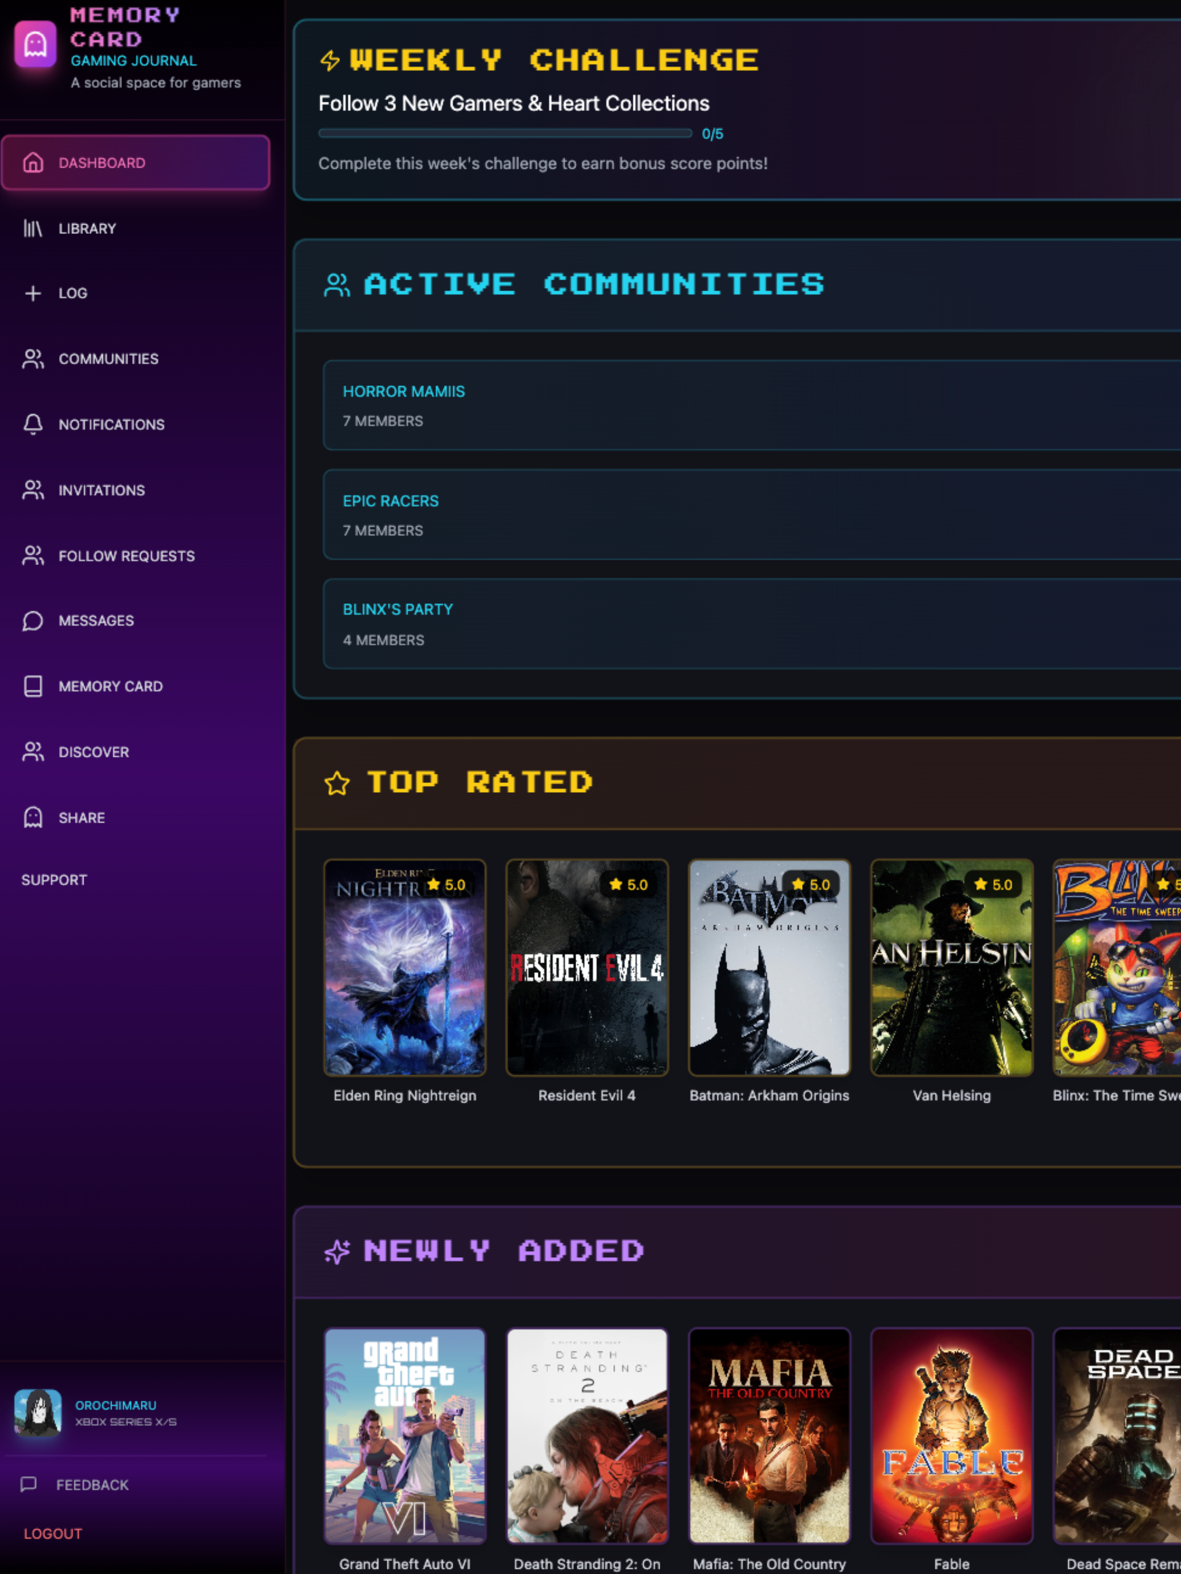Open the Share menu item

pos(135,817)
